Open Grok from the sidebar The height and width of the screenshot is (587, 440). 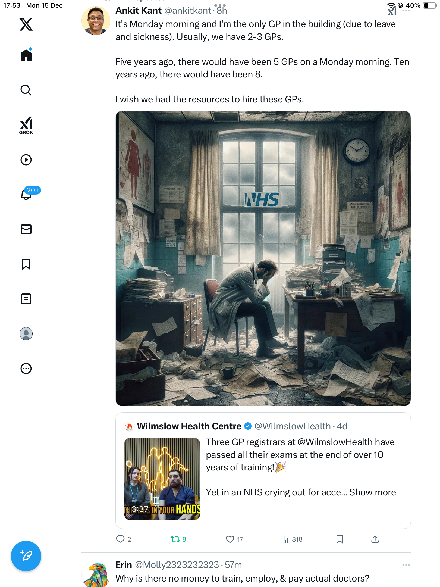click(26, 125)
